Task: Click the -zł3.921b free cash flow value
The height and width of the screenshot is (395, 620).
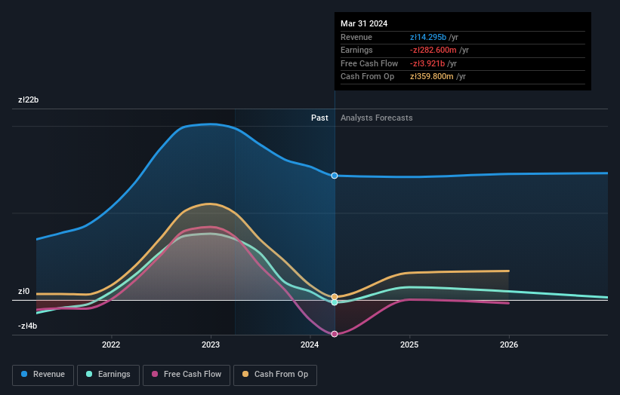Action: click(x=427, y=63)
